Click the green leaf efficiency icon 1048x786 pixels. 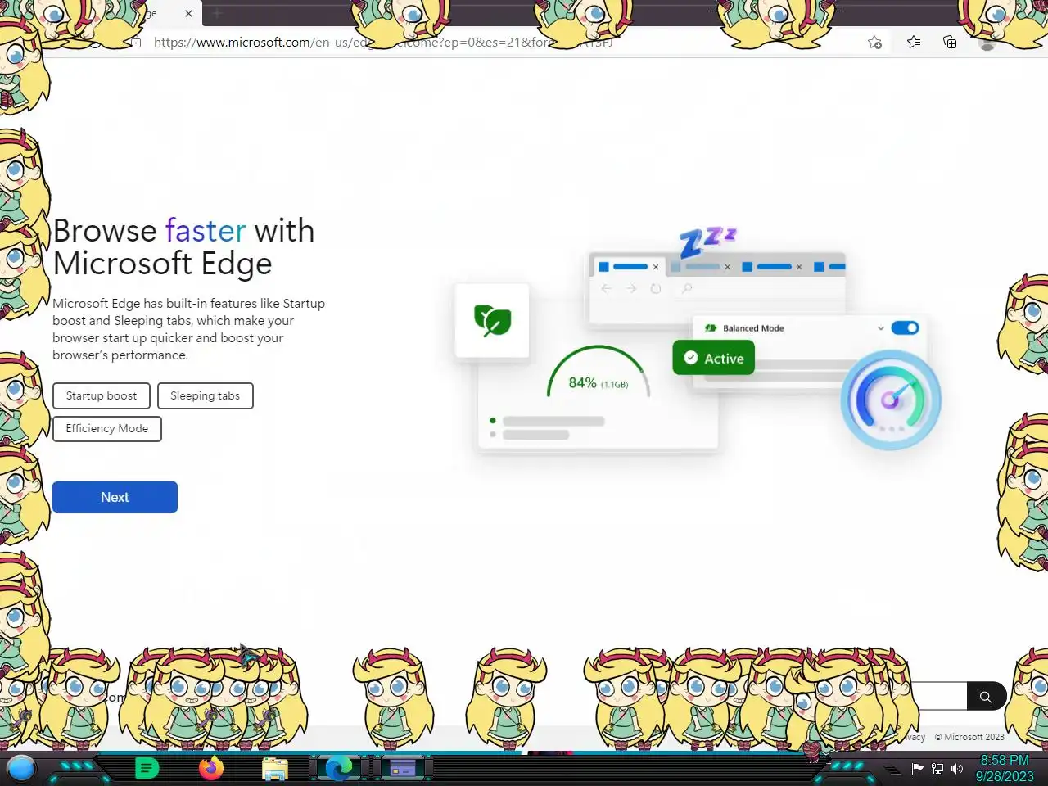tap(492, 320)
